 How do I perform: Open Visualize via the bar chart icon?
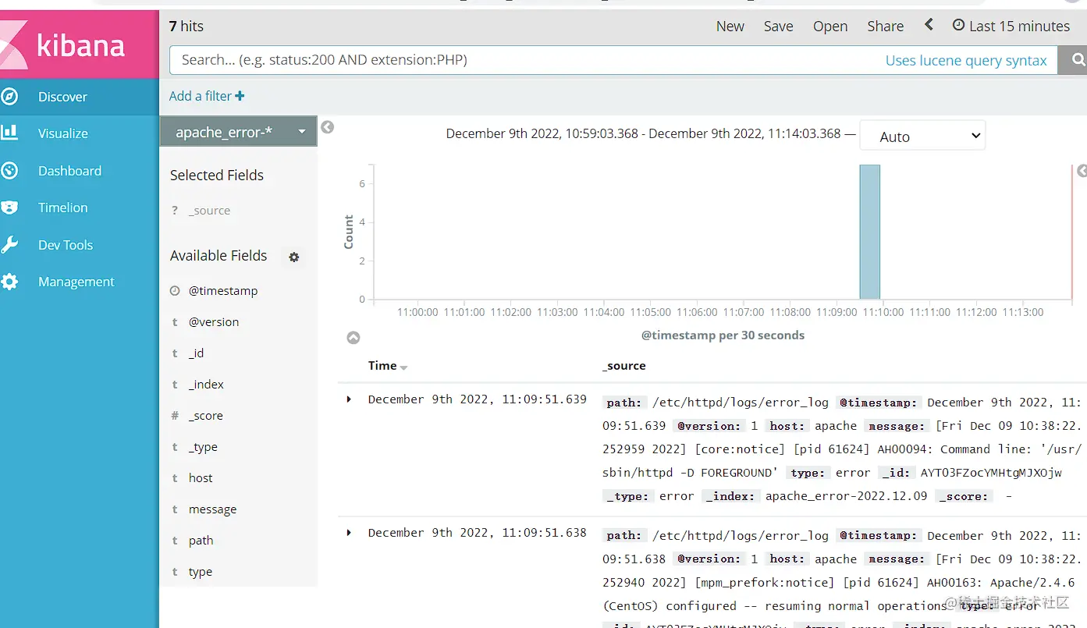coord(9,133)
